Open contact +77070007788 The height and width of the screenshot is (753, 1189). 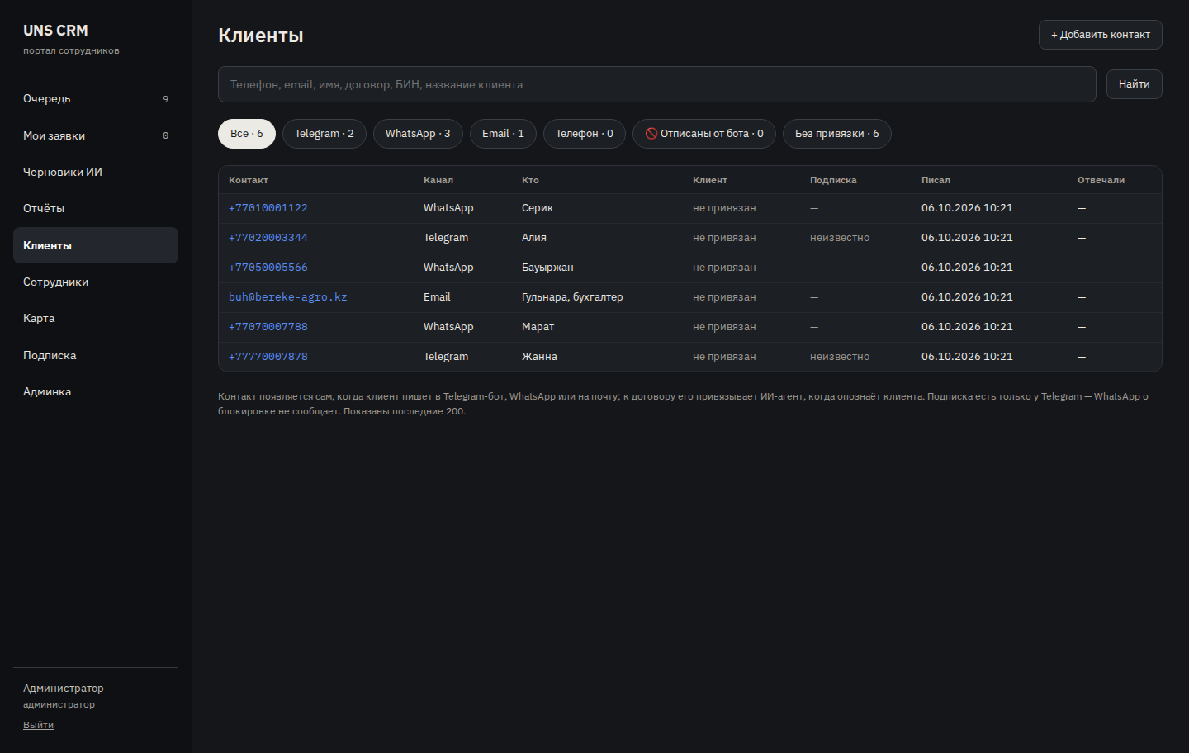point(268,327)
